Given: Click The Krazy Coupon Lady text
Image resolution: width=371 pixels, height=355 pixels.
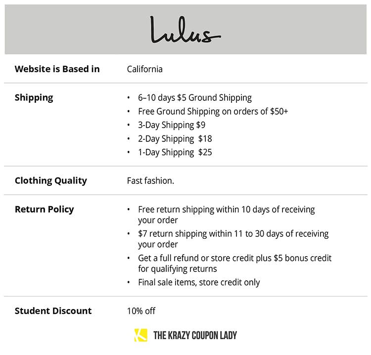Looking at the screenshot, I should pyautogui.click(x=195, y=335).
